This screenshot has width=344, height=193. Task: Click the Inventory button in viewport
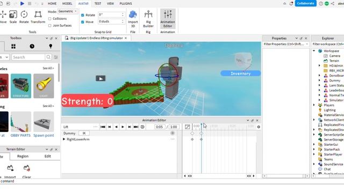click(x=240, y=73)
